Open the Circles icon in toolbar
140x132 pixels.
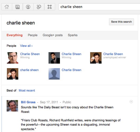(x=39, y=7)
